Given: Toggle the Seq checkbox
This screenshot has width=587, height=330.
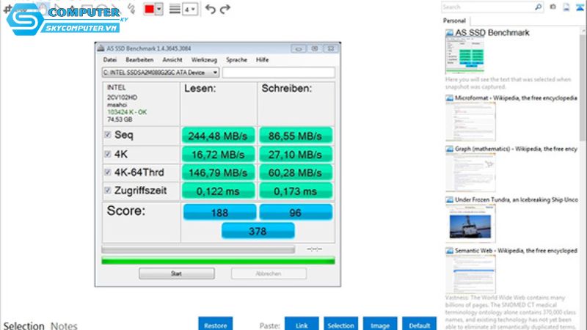Looking at the screenshot, I should (108, 135).
